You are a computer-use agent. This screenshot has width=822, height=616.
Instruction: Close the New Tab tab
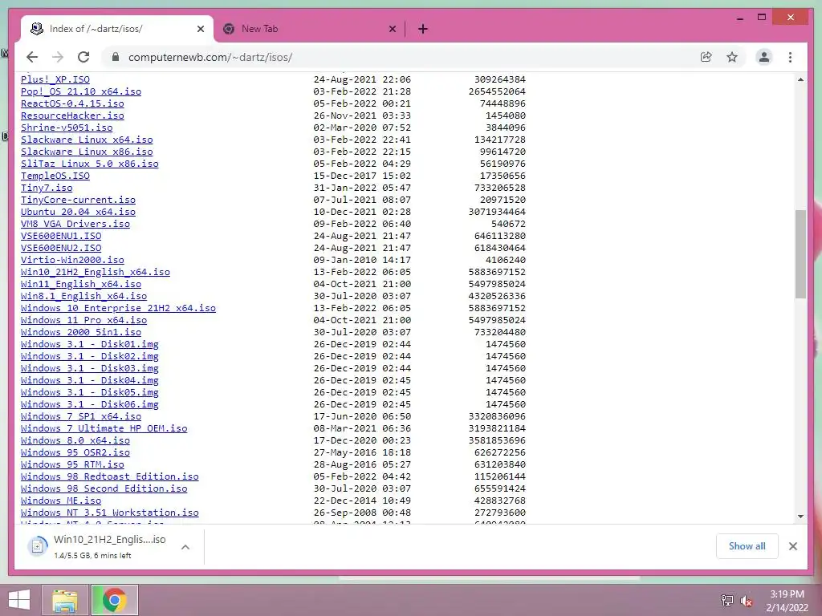click(x=392, y=29)
